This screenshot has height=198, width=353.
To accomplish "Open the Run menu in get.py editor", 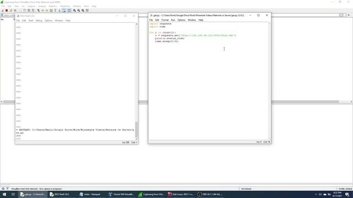I will (173, 20).
